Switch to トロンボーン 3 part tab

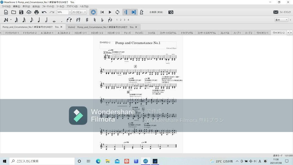coord(114,33)
